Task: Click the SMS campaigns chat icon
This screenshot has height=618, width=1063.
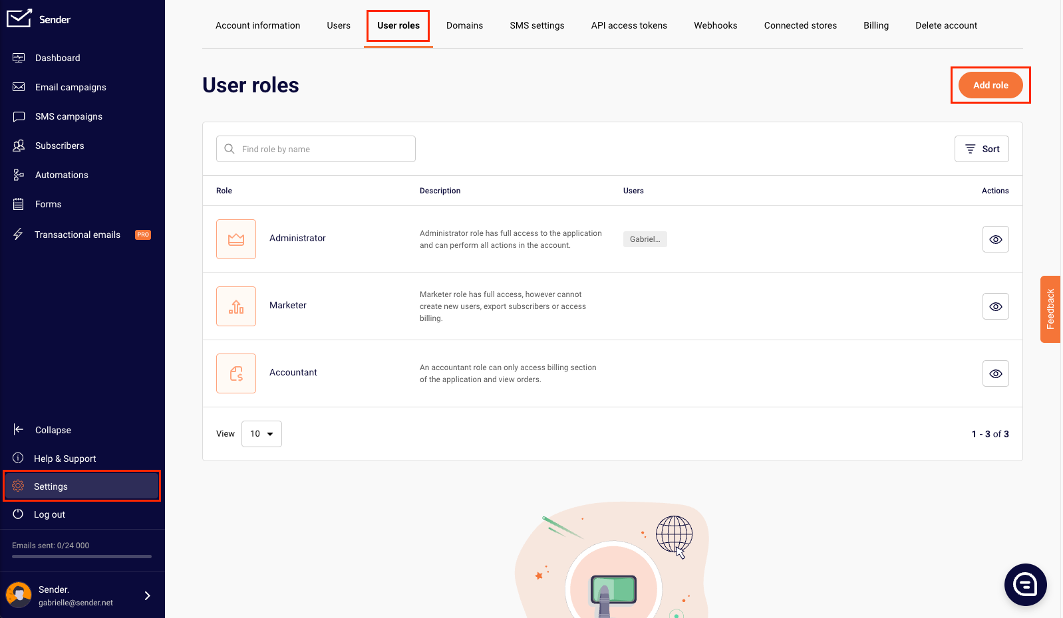Action: 19,116
